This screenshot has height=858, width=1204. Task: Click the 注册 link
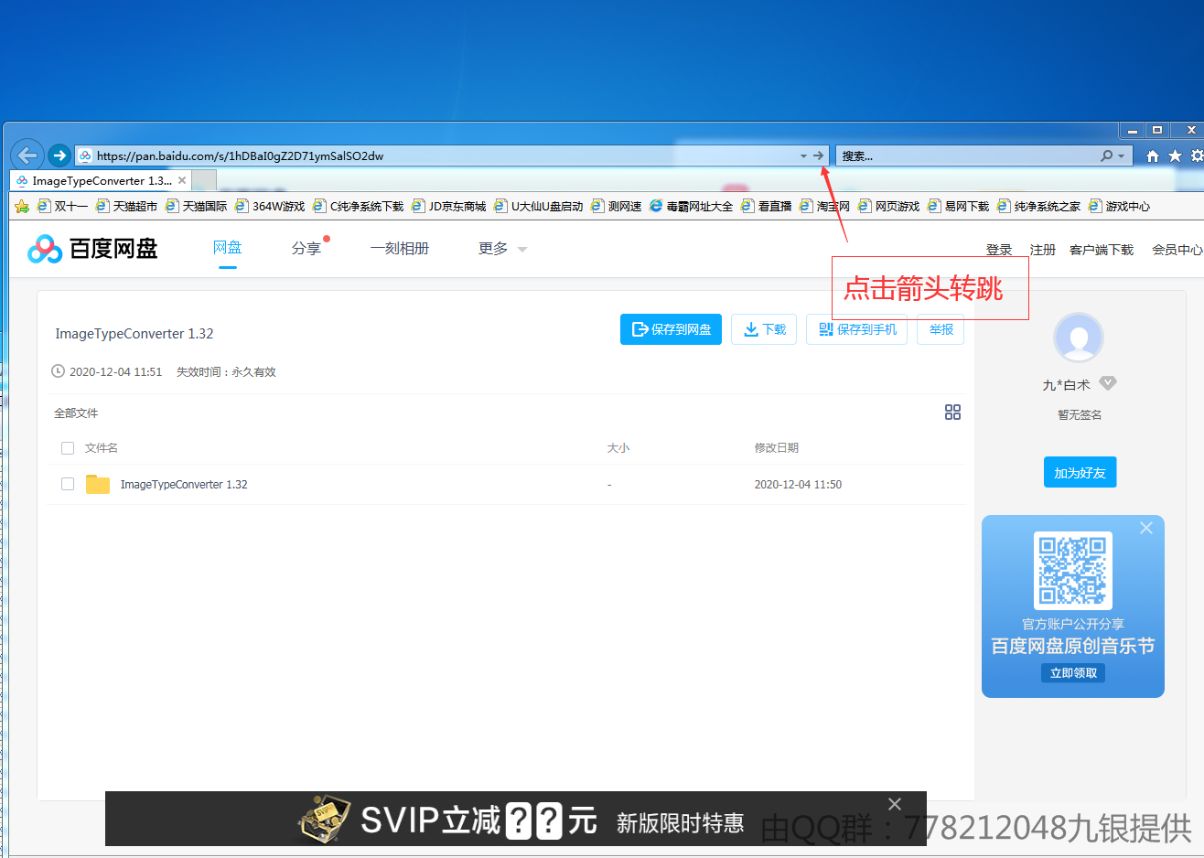point(1042,250)
